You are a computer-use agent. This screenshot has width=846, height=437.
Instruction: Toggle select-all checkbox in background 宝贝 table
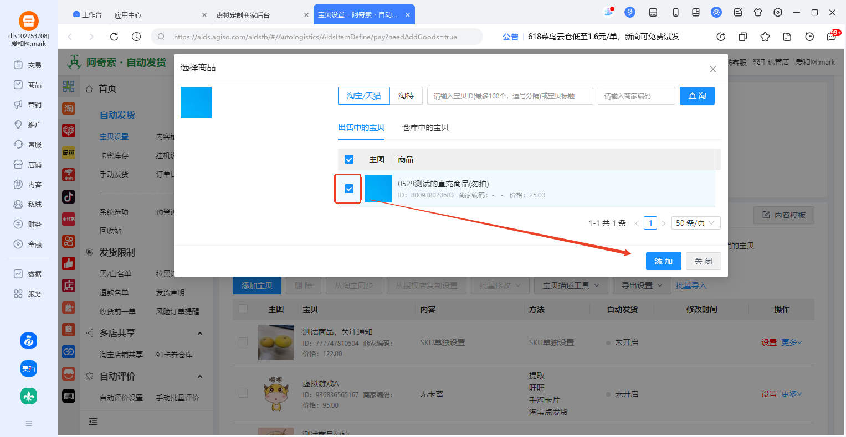[243, 309]
